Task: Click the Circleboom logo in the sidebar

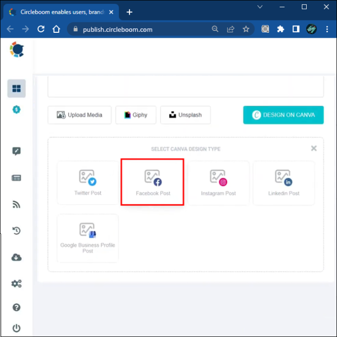Action: [17, 49]
